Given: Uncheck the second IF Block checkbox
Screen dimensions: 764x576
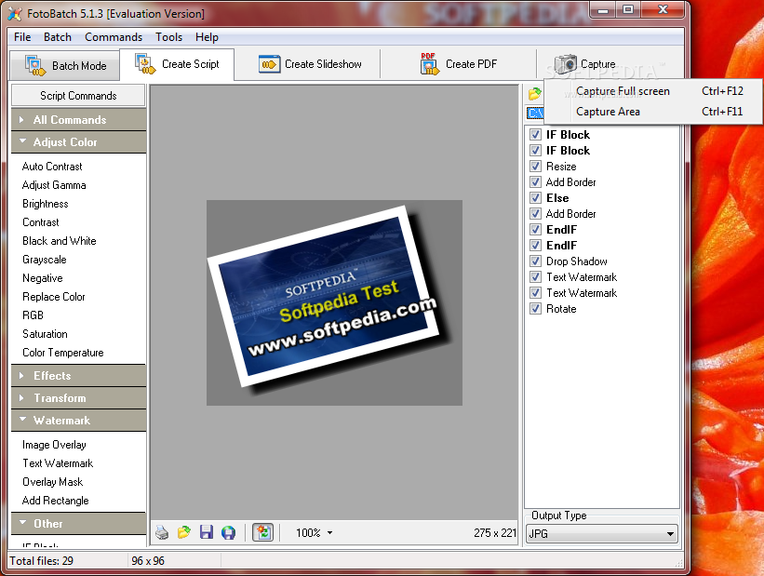Looking at the screenshot, I should click(x=535, y=150).
